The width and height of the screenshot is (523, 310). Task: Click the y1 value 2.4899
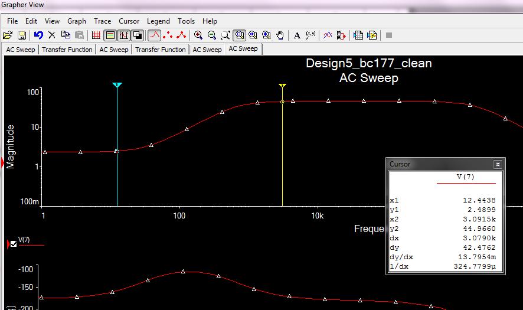[482, 210]
